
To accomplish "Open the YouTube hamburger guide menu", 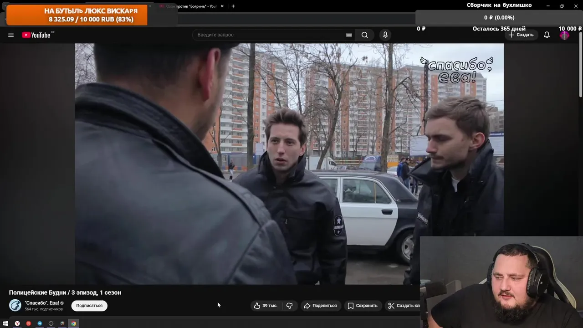I will (11, 35).
